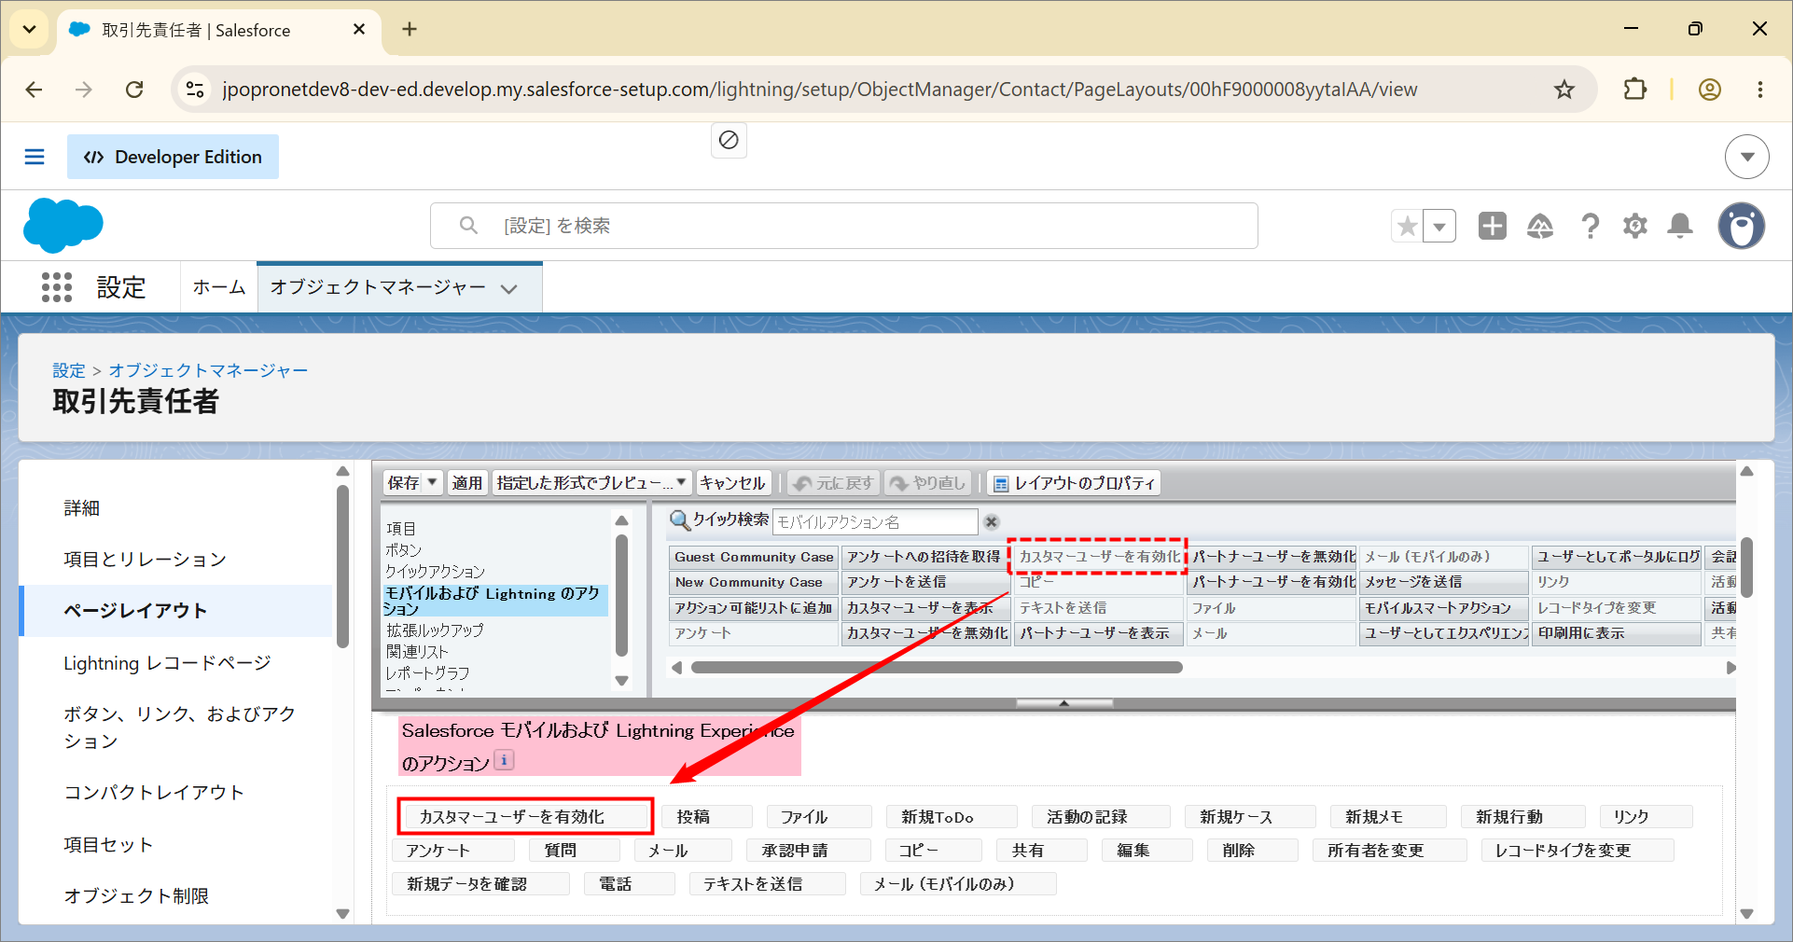Click the Trailhead guidance icon
The height and width of the screenshot is (942, 1793).
click(x=1540, y=226)
